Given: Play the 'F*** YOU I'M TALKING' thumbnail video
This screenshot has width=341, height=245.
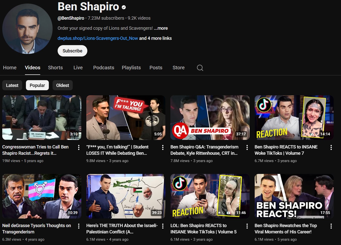Looking at the screenshot, I should [126, 117].
